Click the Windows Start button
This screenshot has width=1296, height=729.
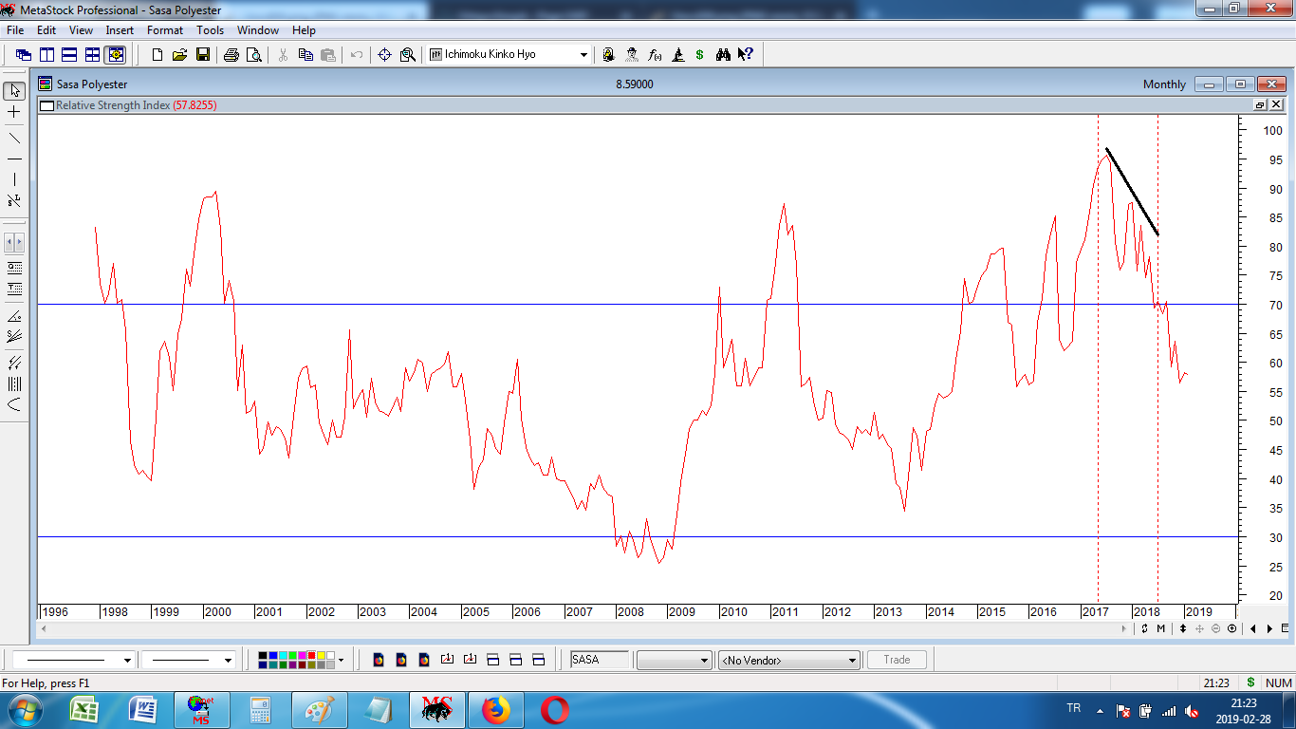coord(25,710)
